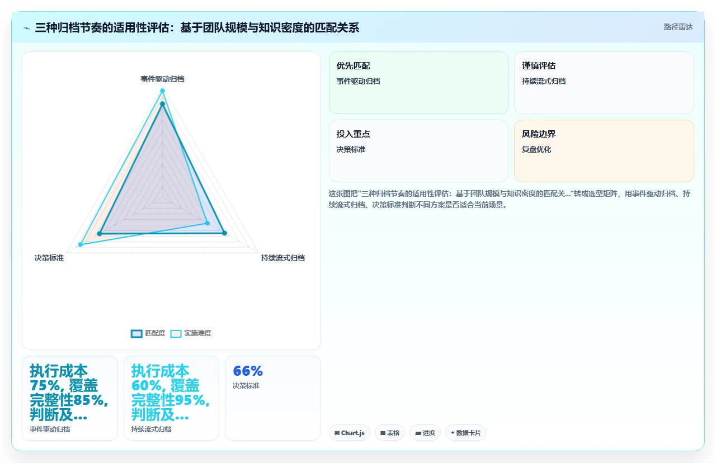This screenshot has width=716, height=463.
Task: Open the 投入重点 card
Action: point(418,151)
